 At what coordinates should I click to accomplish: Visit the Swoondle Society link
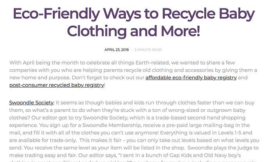pyautogui.click(x=31, y=103)
